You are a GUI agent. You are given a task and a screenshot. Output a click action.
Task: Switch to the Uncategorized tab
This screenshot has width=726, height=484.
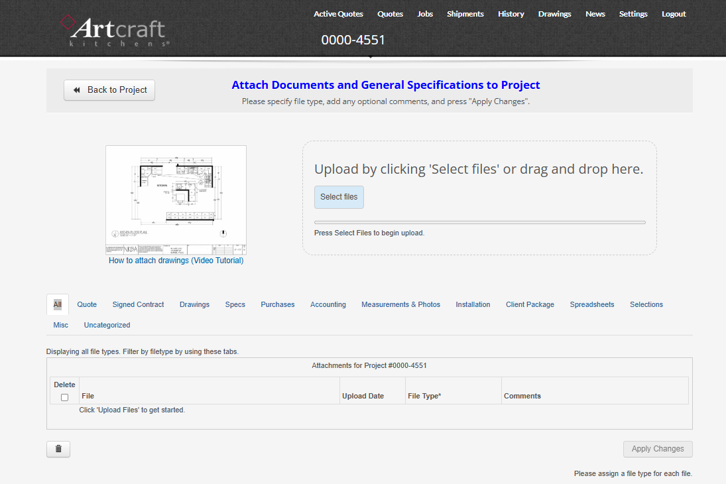pyautogui.click(x=107, y=325)
